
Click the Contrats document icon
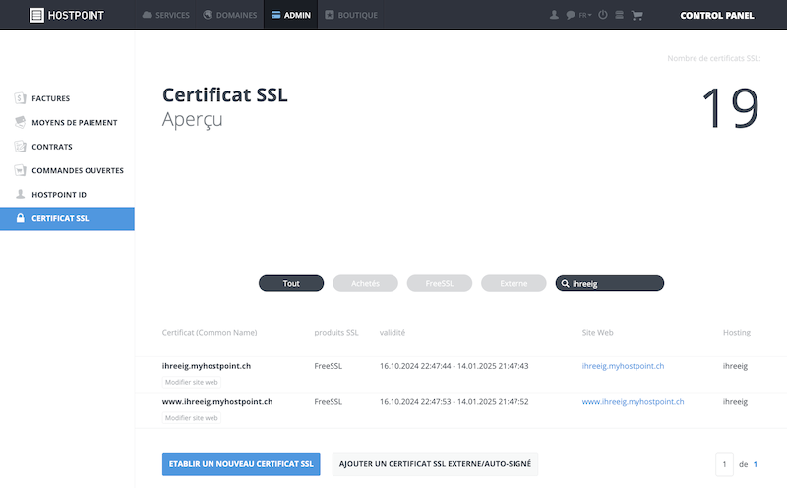point(20,146)
